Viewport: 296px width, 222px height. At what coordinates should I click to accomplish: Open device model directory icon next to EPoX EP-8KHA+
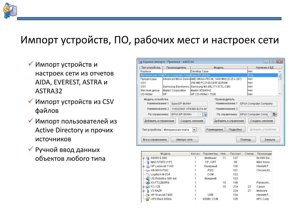(x=205, y=114)
